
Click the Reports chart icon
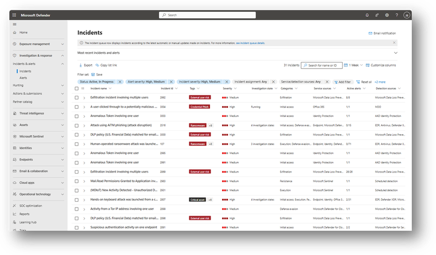pyautogui.click(x=15, y=214)
